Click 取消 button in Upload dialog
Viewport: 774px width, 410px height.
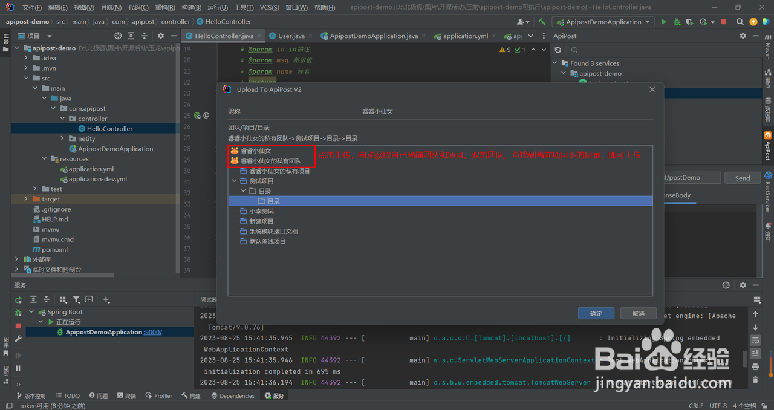click(x=639, y=313)
